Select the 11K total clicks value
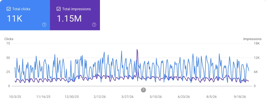The image size is (266, 102). coord(15,19)
